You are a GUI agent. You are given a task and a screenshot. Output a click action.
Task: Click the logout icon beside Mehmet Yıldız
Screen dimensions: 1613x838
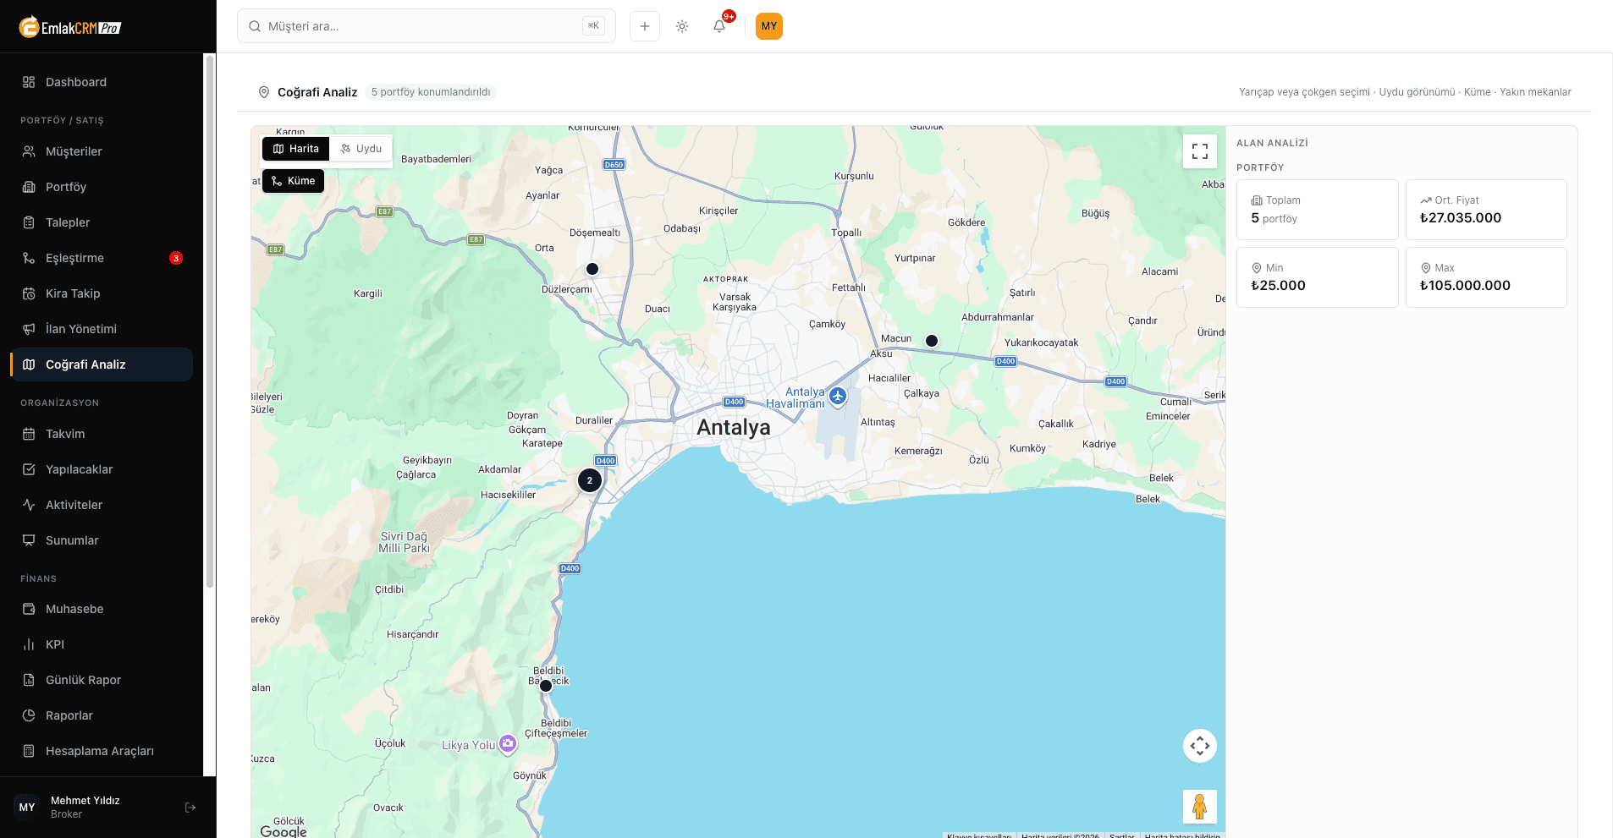tap(190, 808)
